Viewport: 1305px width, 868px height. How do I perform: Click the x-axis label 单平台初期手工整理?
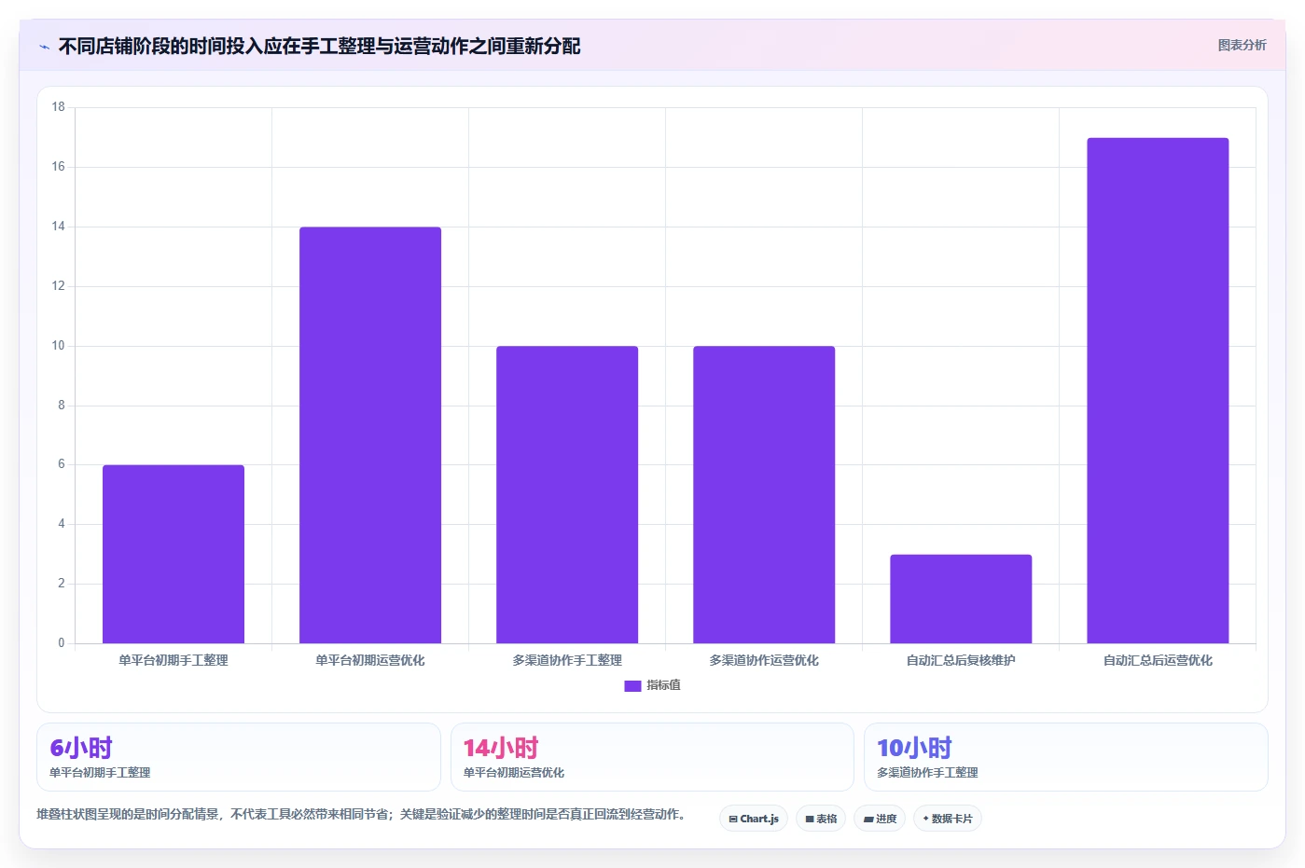pos(174,660)
